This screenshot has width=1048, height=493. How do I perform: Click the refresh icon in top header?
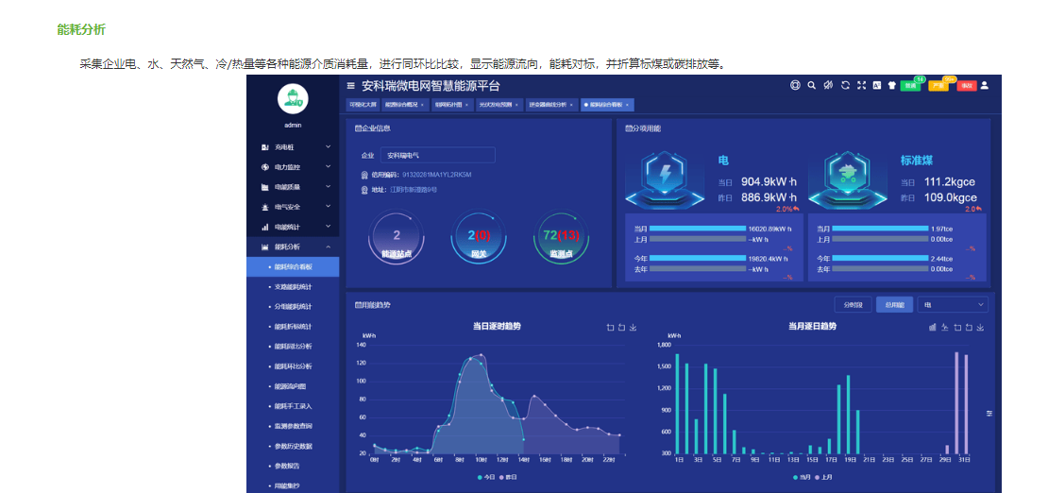(x=845, y=85)
